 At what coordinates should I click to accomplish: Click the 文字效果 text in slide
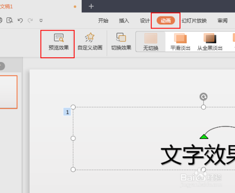point(198,154)
